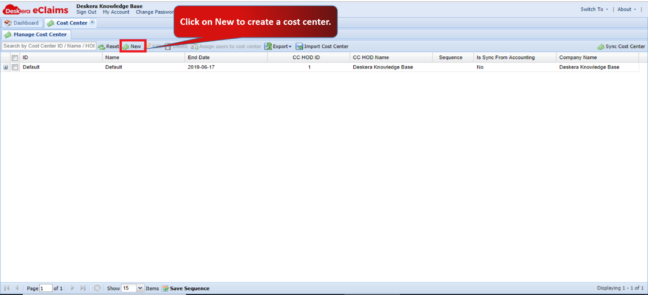Select the Manage Cost Center tab

tap(36, 34)
